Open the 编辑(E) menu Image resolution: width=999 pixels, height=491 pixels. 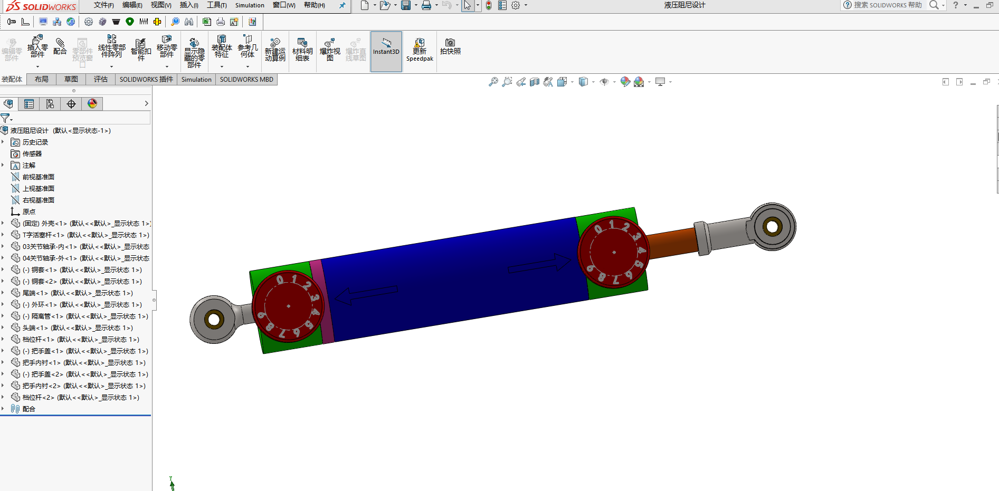tap(132, 5)
